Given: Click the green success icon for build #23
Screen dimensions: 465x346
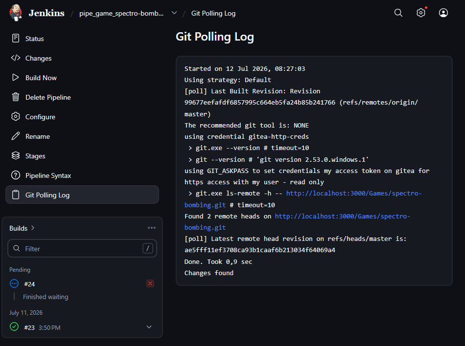Looking at the screenshot, I should (x=14, y=327).
